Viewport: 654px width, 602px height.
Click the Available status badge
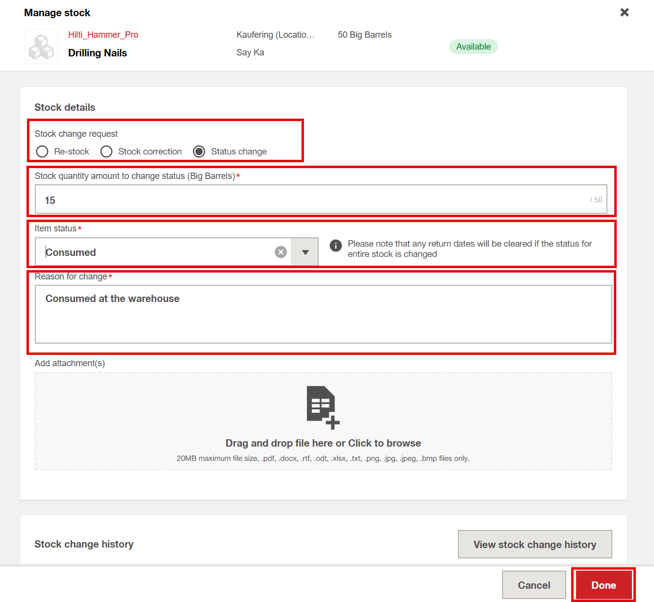pos(473,47)
